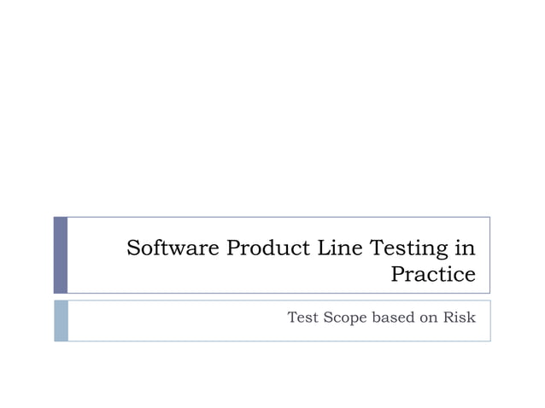Click the word "Line" in the title
The height and width of the screenshot is (408, 545).
point(340,248)
